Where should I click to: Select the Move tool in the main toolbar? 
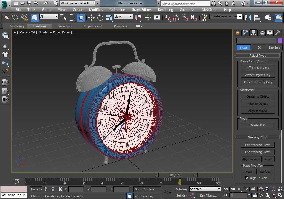(x=91, y=18)
